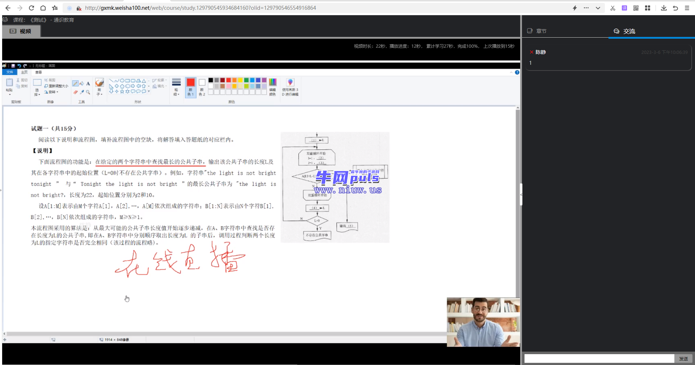Click the 发送 send button

683,358
